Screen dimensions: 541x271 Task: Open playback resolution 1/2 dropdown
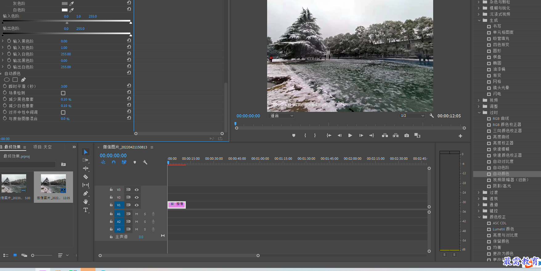(412, 116)
